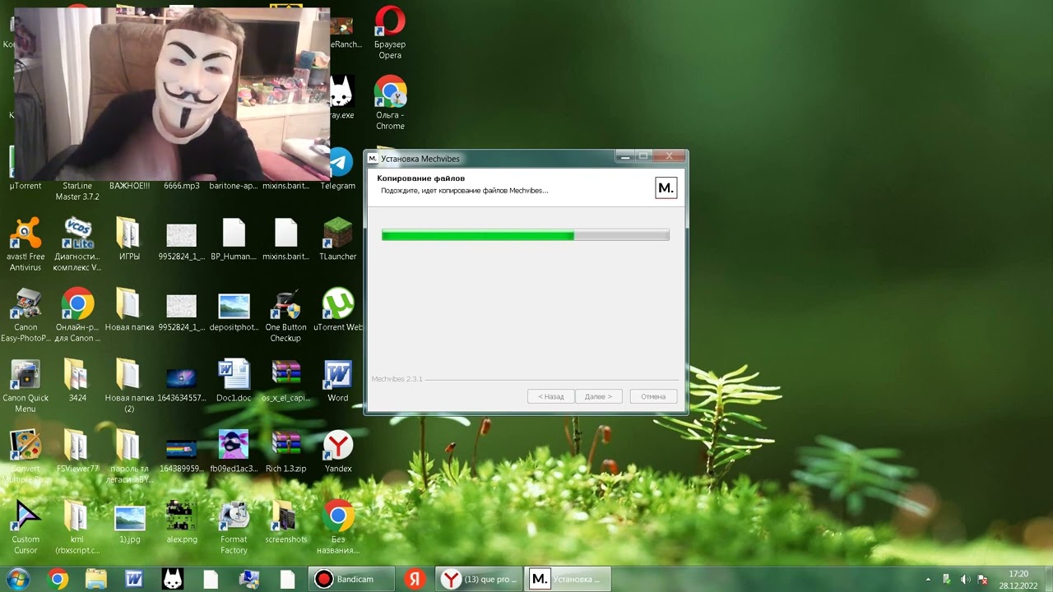The height and width of the screenshot is (592, 1053).
Task: Show hidden system tray icons
Action: coord(928,580)
